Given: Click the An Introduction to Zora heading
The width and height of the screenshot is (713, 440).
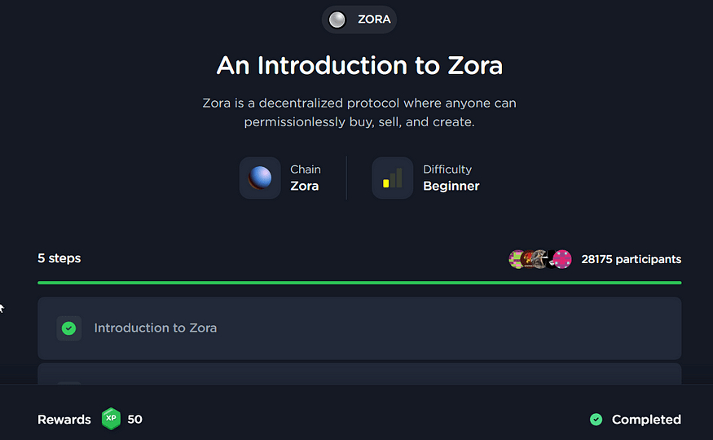Looking at the screenshot, I should click(359, 65).
